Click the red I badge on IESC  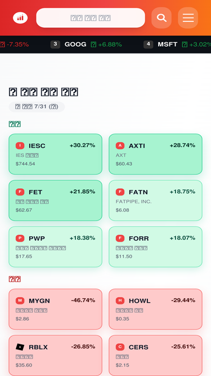pos(20,145)
